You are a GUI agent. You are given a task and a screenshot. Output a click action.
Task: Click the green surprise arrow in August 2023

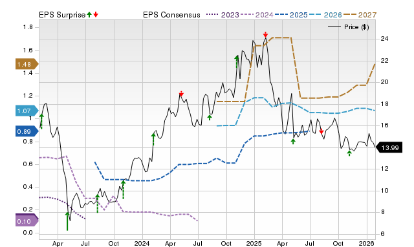97,204
